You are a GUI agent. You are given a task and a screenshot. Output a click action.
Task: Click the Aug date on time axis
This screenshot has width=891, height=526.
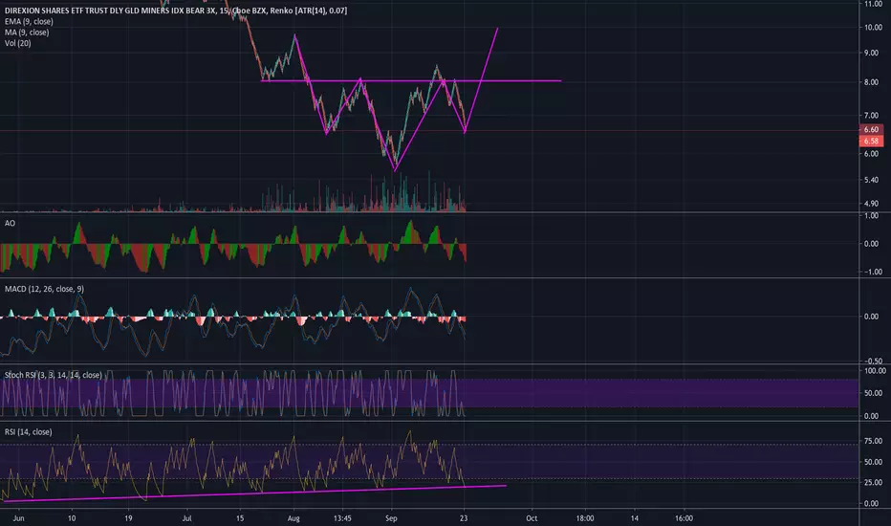point(293,518)
